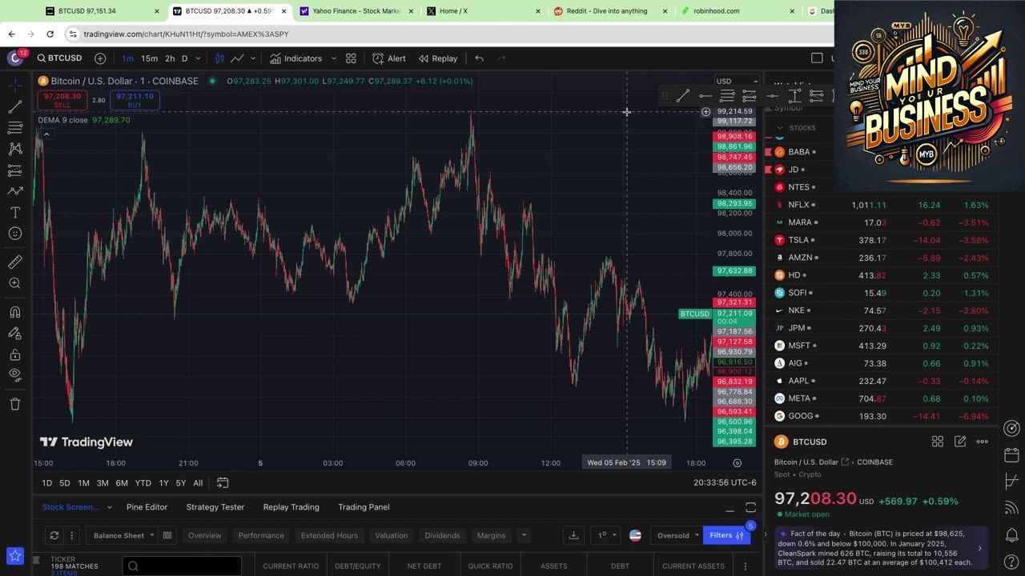
Task: Select 1Y date range
Action: [x=163, y=483]
